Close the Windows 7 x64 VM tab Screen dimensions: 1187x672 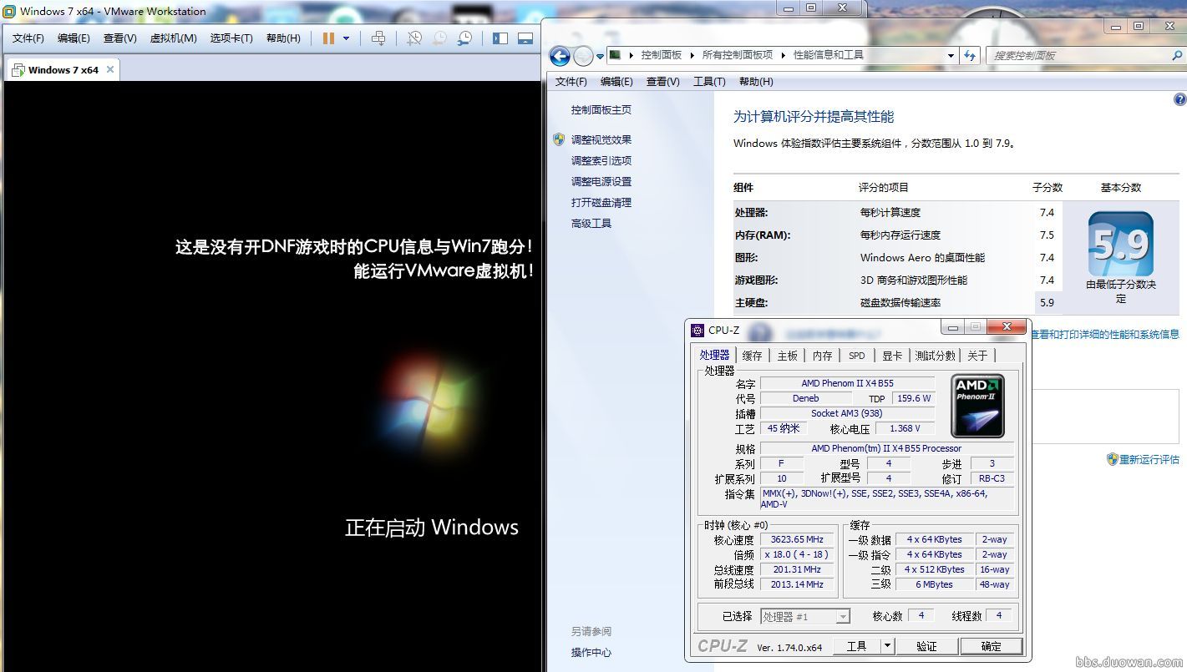point(109,70)
